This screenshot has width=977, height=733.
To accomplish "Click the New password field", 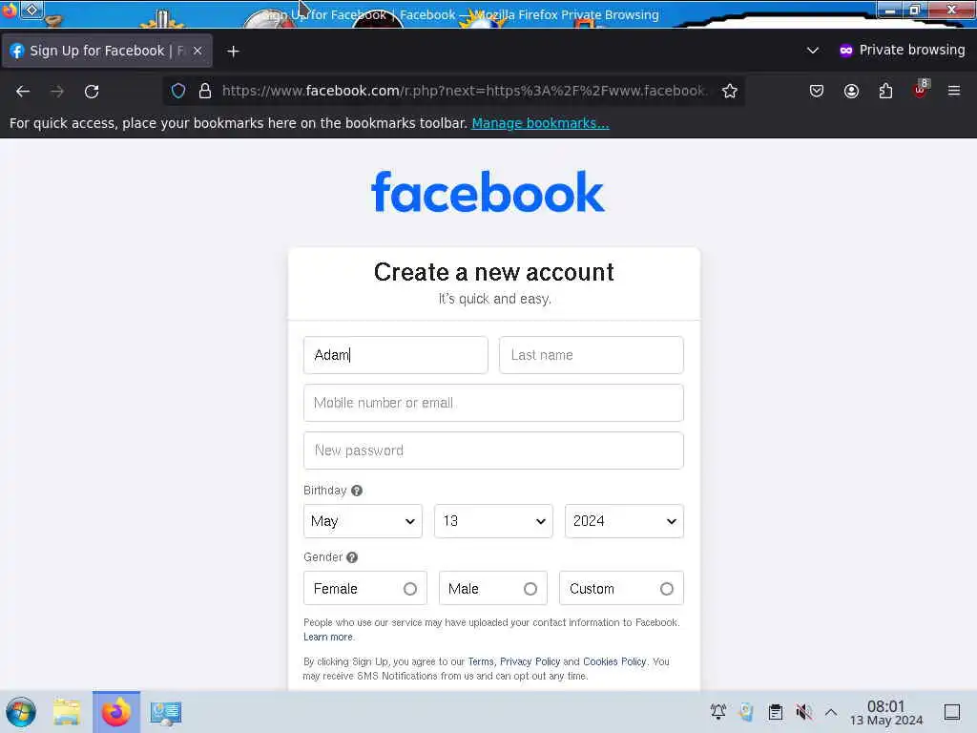I will 493,450.
